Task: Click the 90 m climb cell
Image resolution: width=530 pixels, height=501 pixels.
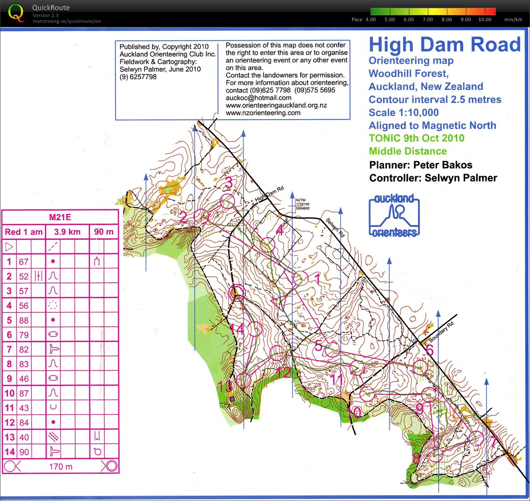Action: pos(104,232)
